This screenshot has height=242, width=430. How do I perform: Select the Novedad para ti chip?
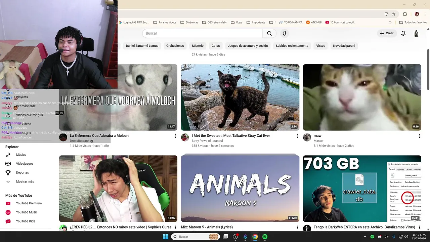pyautogui.click(x=344, y=46)
